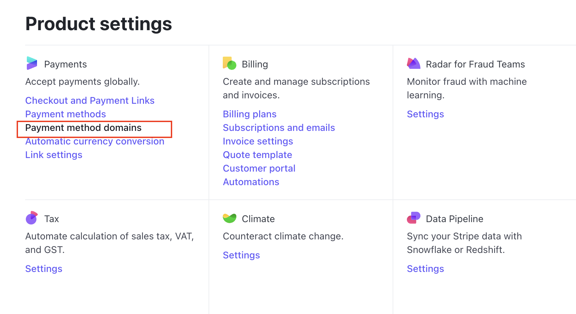Open Radar for Fraud Teams Settings
This screenshot has height=314, width=576.
point(425,114)
